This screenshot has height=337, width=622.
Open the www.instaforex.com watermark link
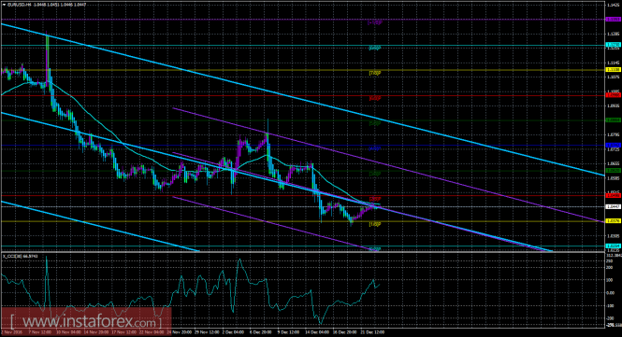click(86, 321)
